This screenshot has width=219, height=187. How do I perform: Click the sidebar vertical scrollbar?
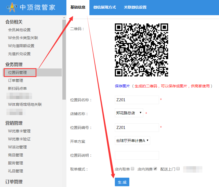[x=64, y=60]
